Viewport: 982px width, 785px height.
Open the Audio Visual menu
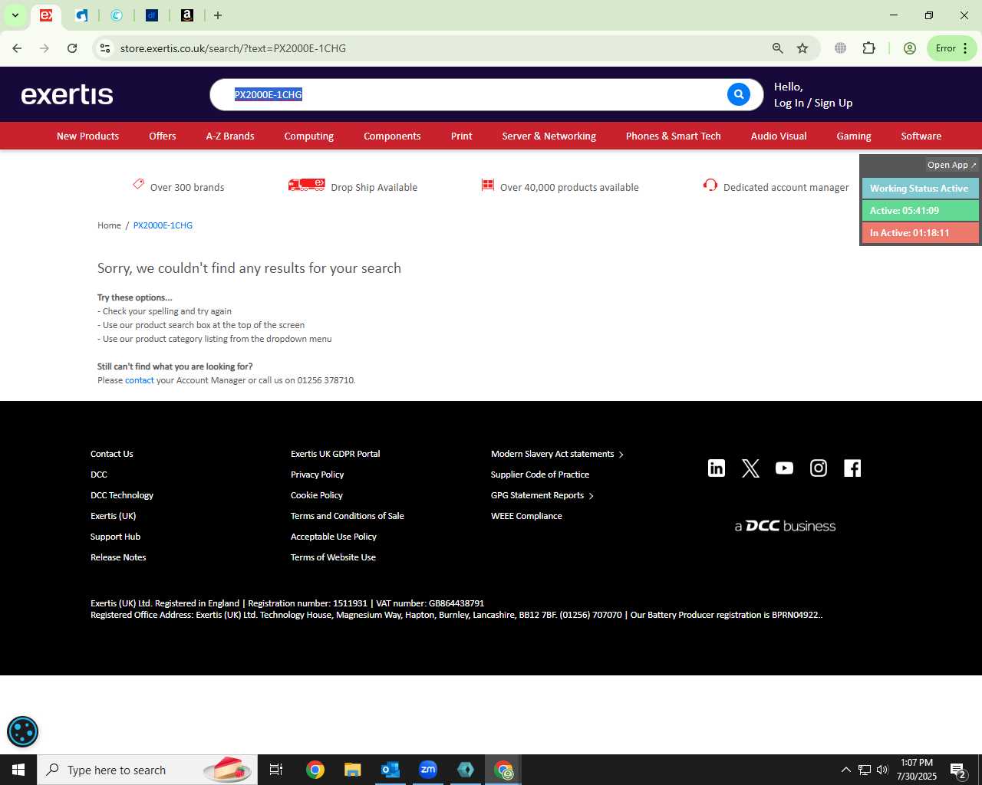tap(779, 136)
